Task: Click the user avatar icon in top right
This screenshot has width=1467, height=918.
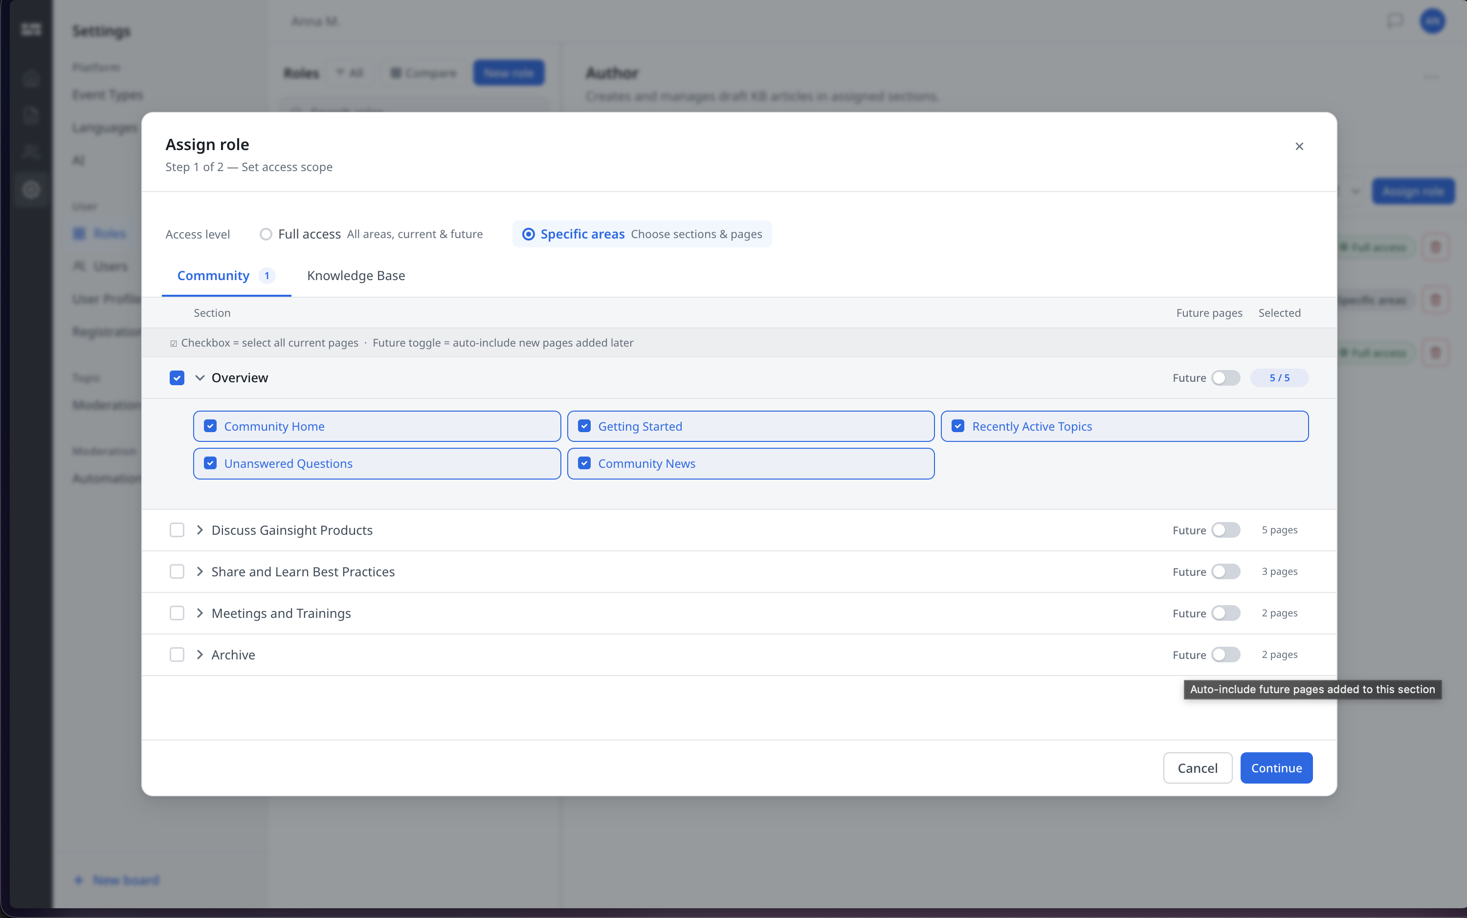Action: tap(1432, 21)
